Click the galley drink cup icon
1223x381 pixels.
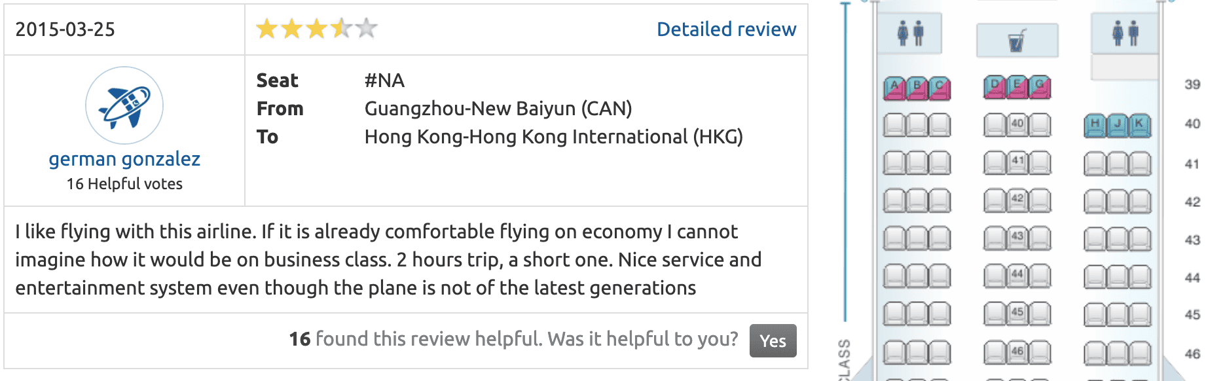coord(1017,41)
